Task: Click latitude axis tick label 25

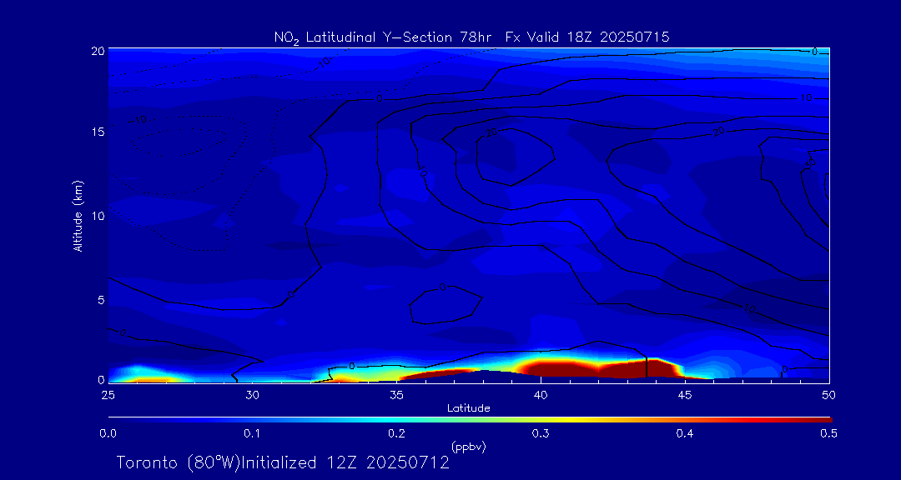Action: (108, 394)
